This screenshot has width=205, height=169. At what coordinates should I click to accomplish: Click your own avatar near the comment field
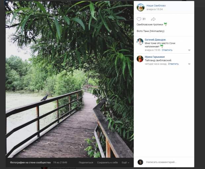pos(140,162)
